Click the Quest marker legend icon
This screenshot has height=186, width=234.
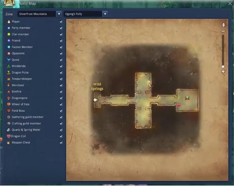9,60
